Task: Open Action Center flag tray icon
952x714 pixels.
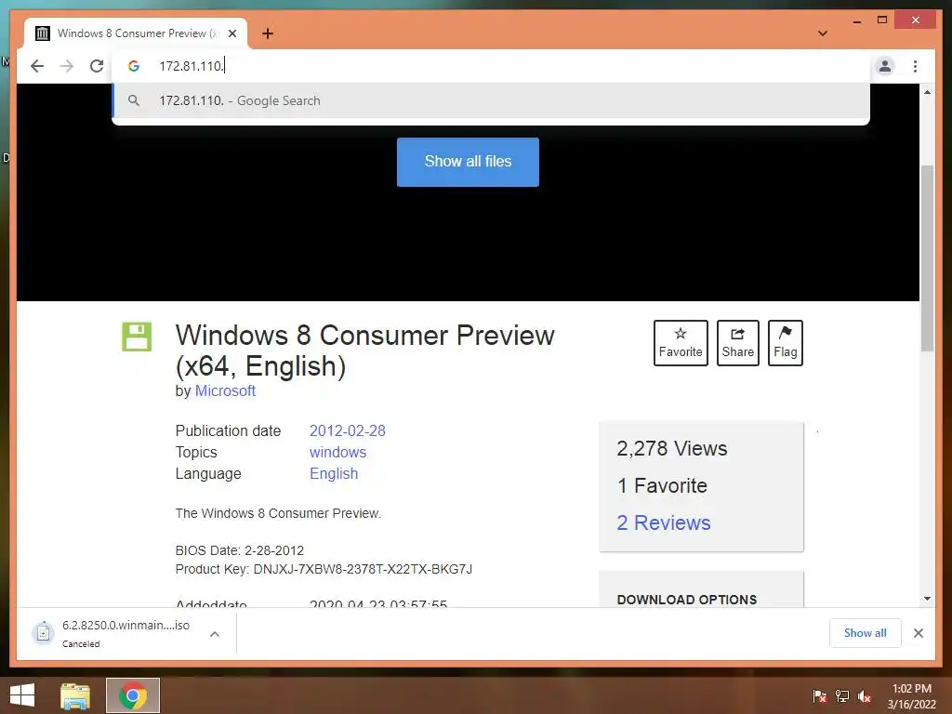Action: pos(819,696)
